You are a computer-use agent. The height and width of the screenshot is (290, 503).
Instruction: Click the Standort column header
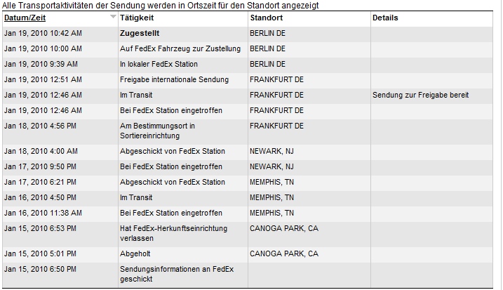(x=266, y=18)
